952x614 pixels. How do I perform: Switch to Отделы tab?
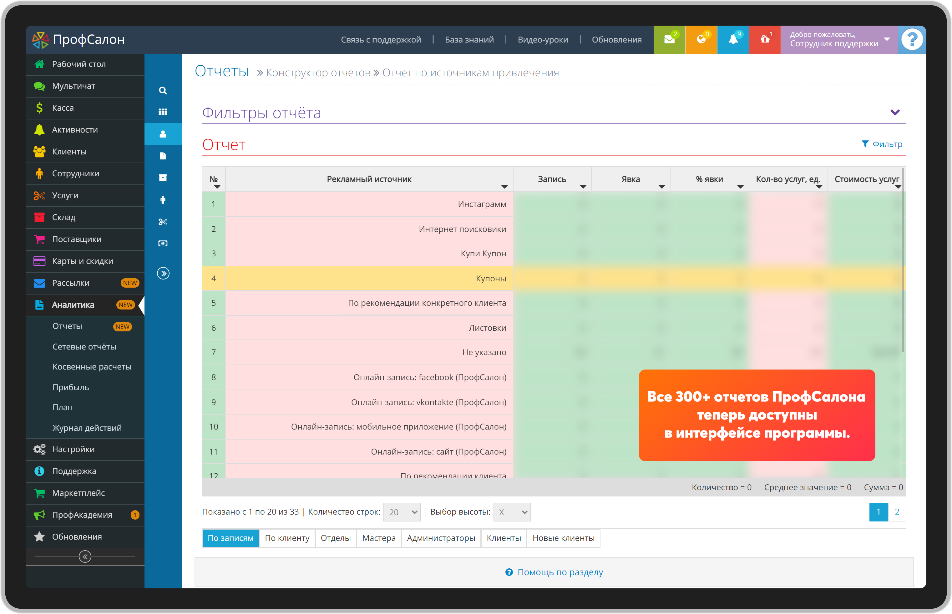click(x=336, y=538)
